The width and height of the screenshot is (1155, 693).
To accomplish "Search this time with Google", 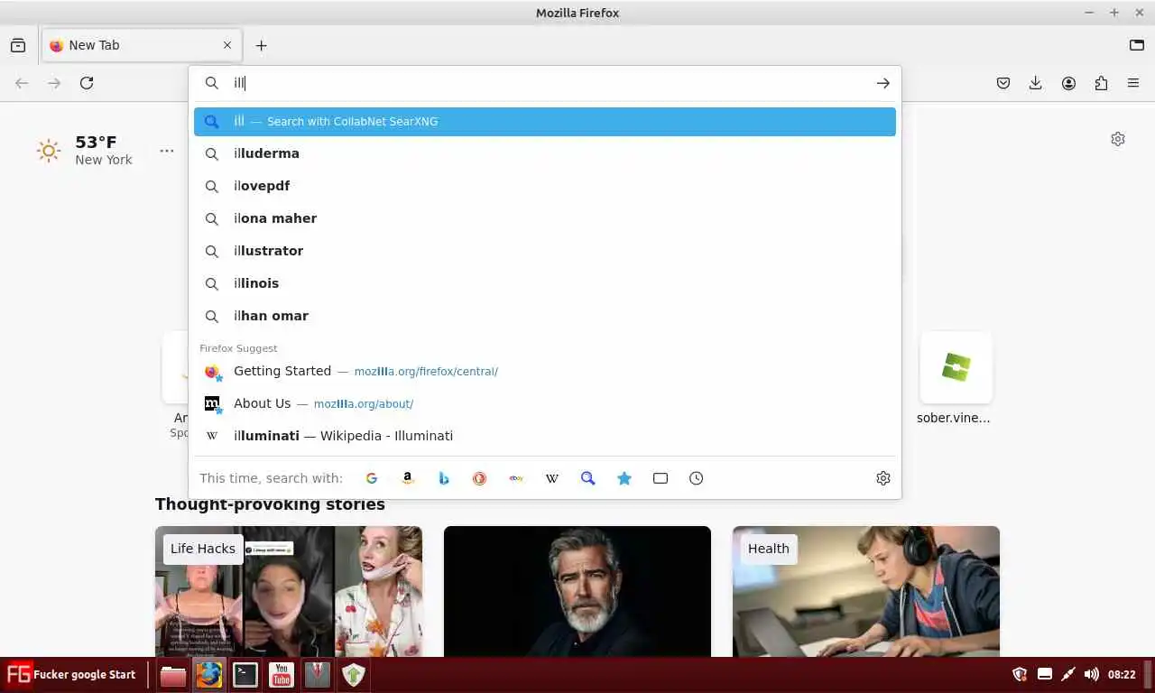I will (x=371, y=478).
